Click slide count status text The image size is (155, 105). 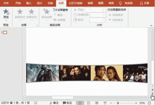click(16, 103)
